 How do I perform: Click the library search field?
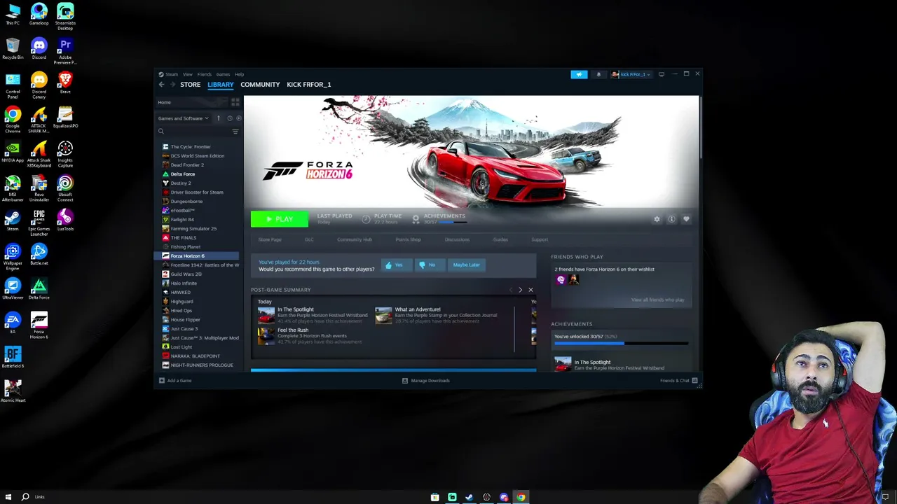coord(195,132)
